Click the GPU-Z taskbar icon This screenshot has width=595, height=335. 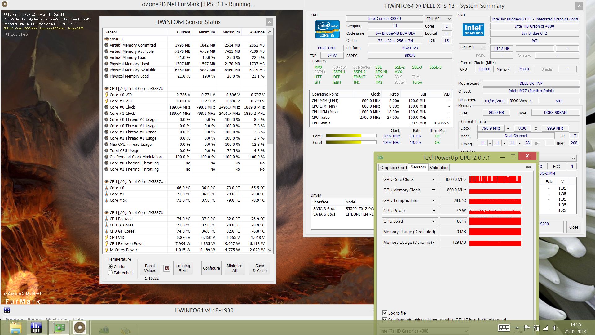tap(58, 328)
